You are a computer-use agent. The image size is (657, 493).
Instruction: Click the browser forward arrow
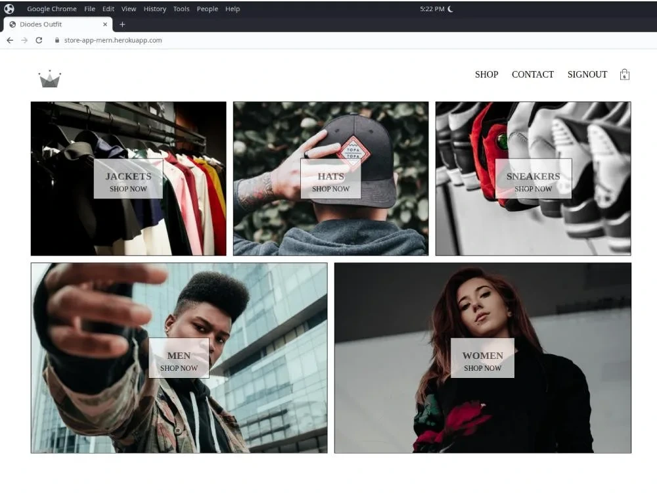24,39
